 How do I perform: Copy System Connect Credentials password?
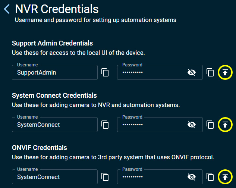point(210,125)
